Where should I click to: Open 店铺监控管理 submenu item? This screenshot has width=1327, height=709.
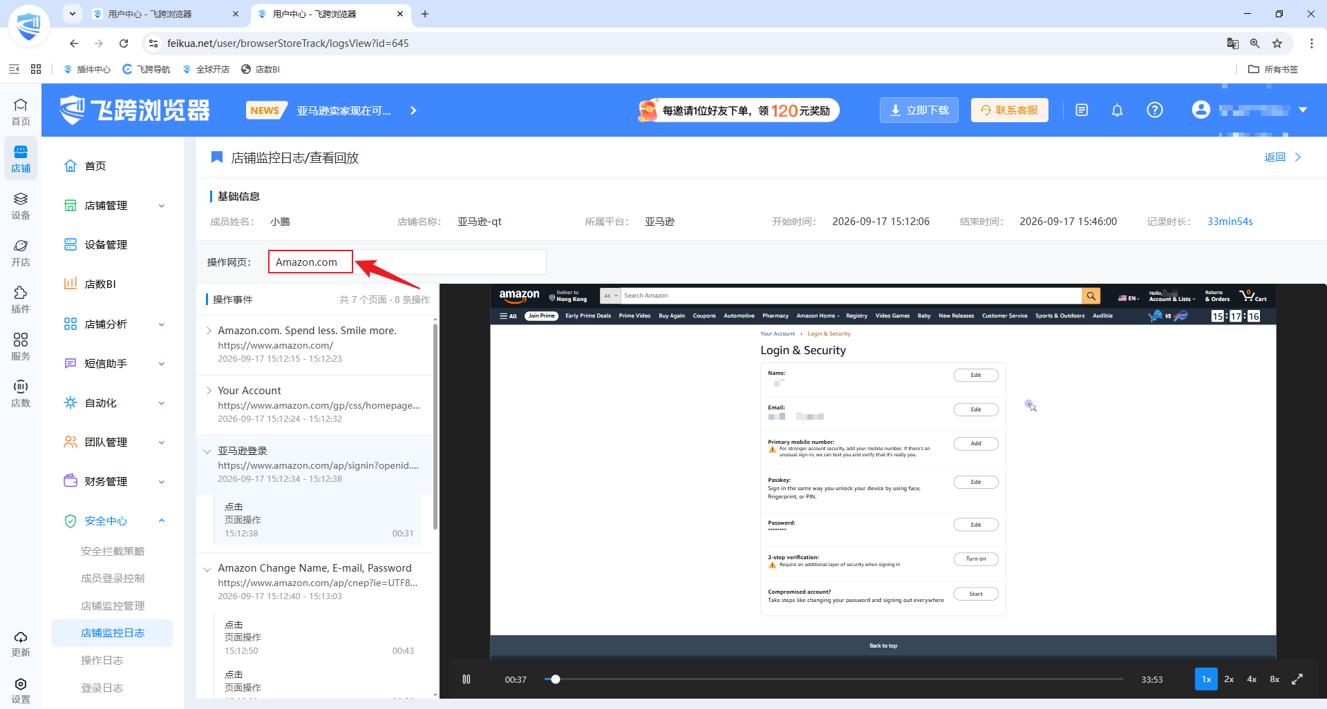[113, 606]
